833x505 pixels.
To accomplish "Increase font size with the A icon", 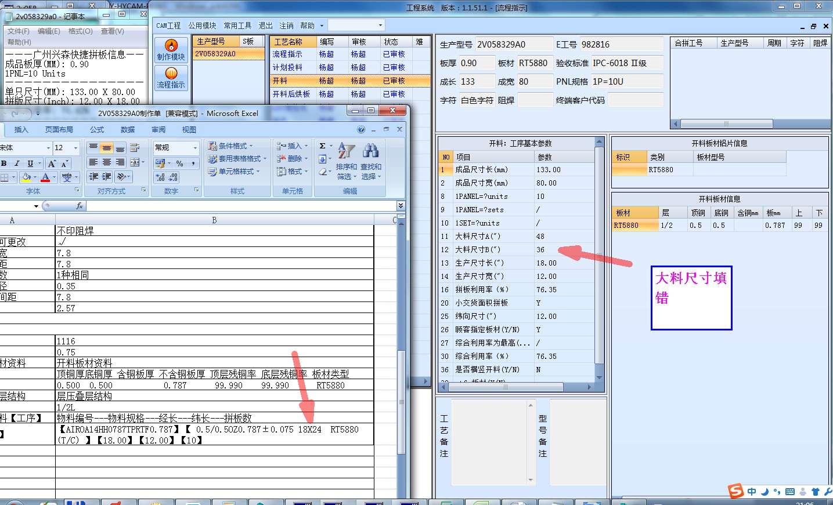I will click(x=52, y=164).
